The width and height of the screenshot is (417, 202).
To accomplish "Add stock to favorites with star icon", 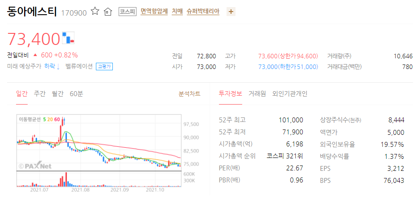I will pos(95,12).
